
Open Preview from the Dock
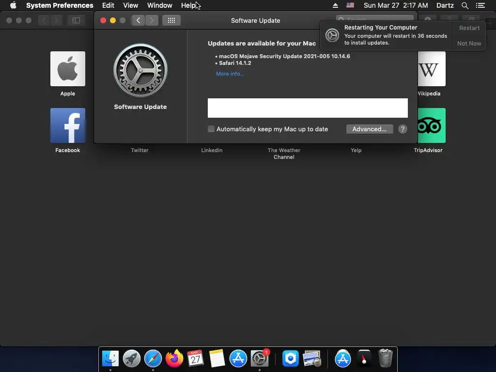(x=312, y=358)
